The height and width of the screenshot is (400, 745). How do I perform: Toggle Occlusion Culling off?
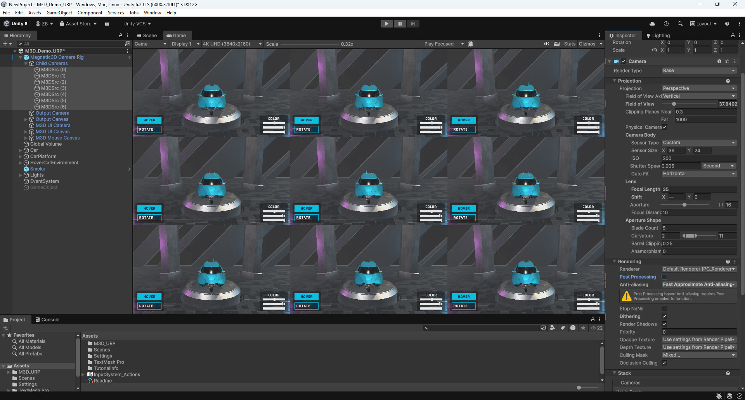coord(664,363)
